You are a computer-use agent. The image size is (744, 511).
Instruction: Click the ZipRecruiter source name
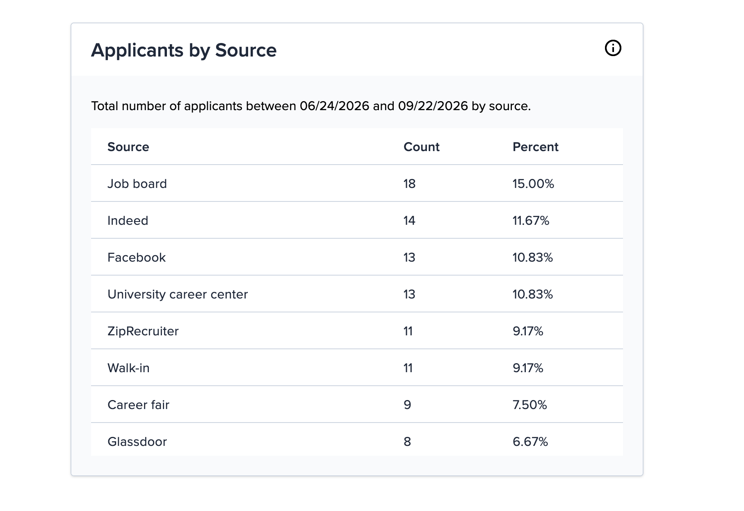pos(143,331)
